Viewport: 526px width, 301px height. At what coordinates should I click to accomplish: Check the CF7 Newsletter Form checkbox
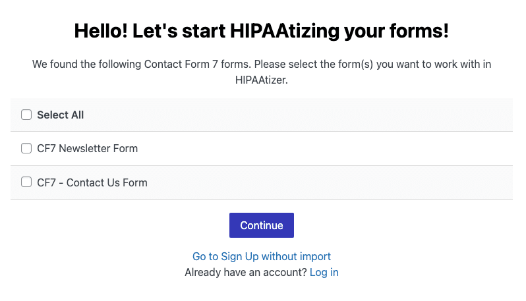(26, 148)
